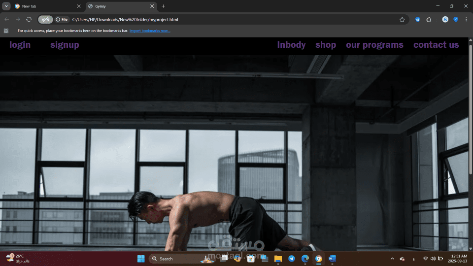The image size is (473, 266).
Task: Expand the tab search dropdown
Action: (x=6, y=6)
